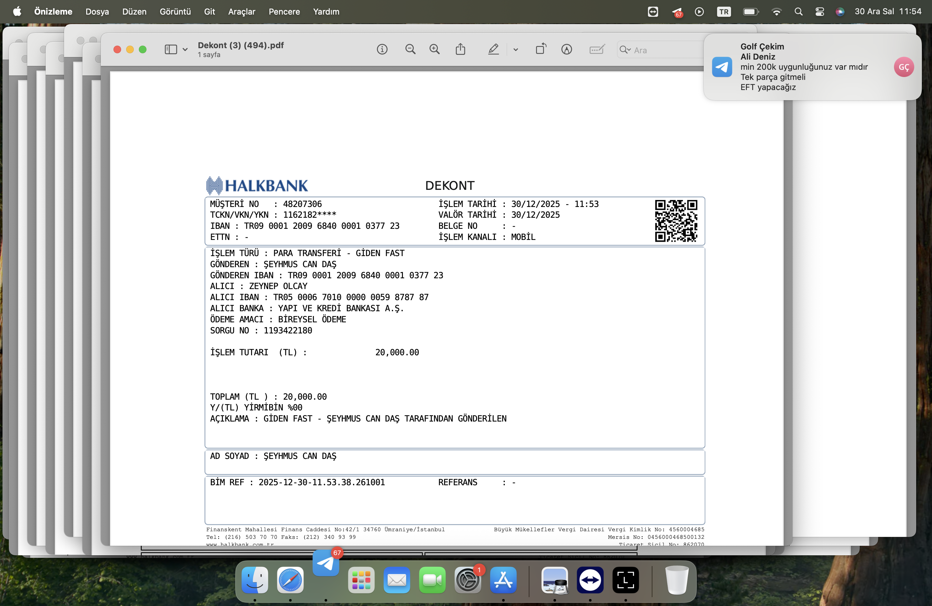932x606 pixels.
Task: Open the Wi-Fi status menu
Action: coord(776,12)
